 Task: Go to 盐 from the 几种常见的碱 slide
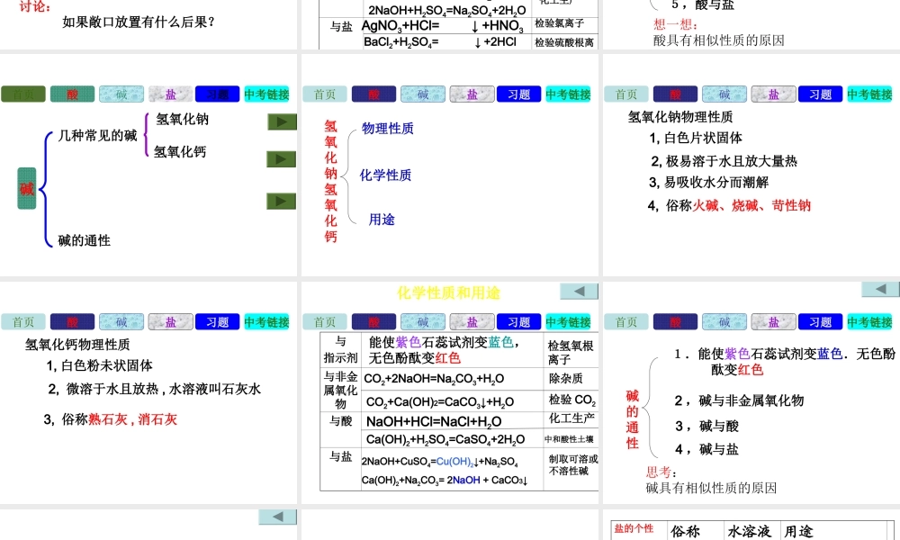(170, 94)
